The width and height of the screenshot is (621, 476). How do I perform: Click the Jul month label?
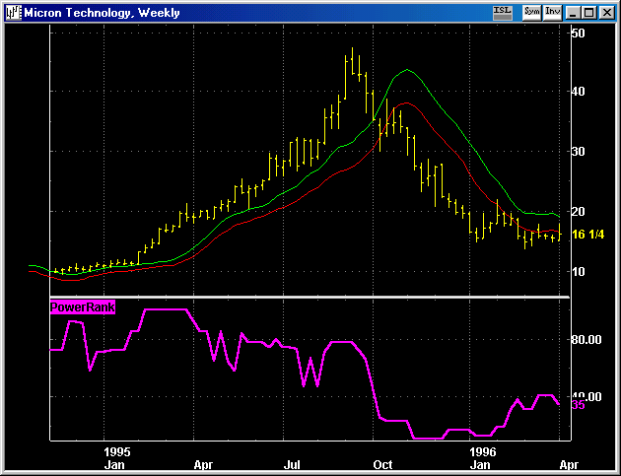pos(292,465)
